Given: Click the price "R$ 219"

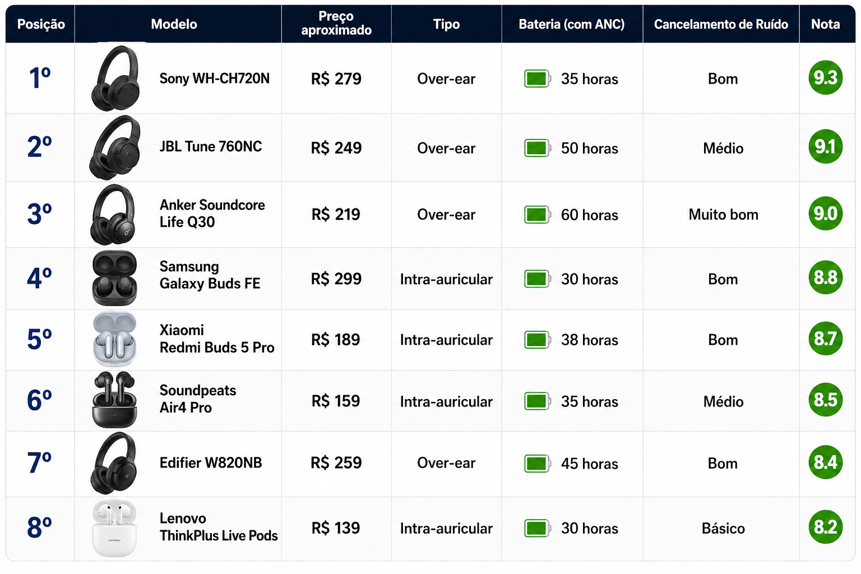Looking at the screenshot, I should (336, 215).
